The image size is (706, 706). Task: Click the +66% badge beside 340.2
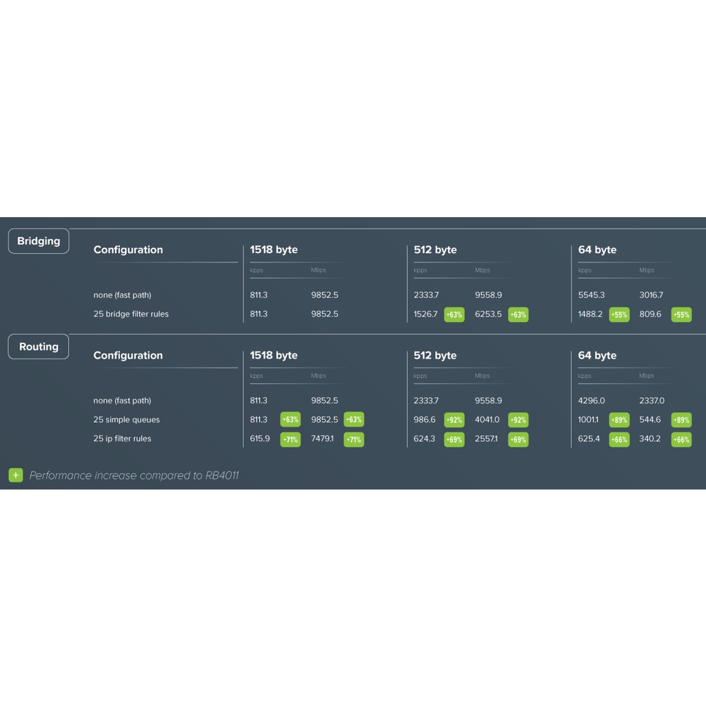(681, 439)
